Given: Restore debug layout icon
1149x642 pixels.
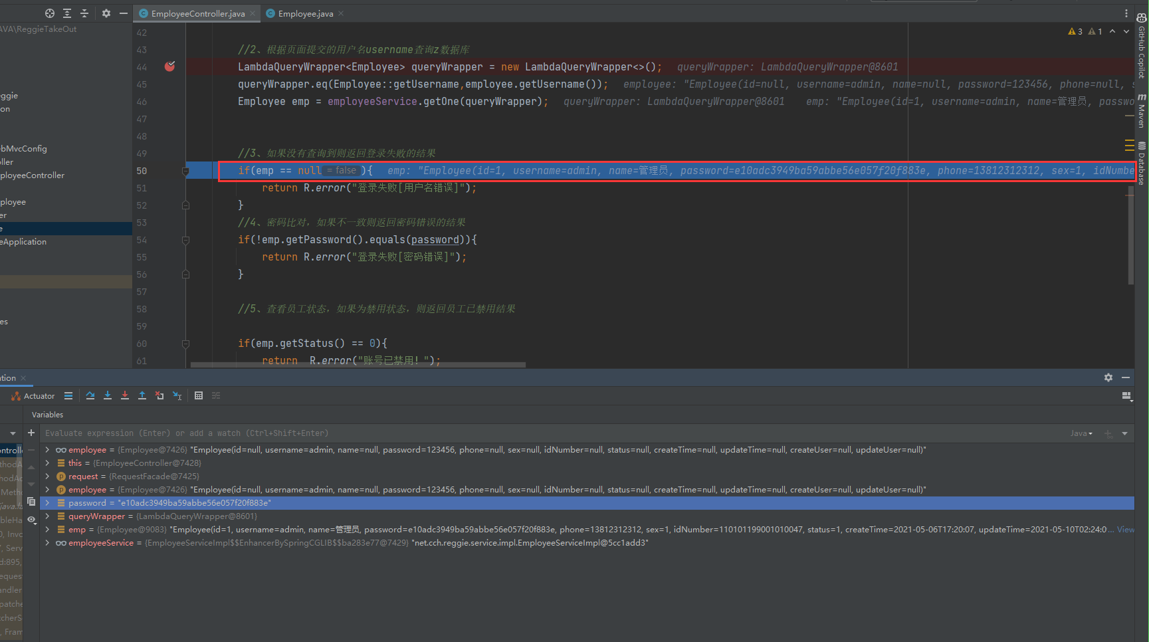Looking at the screenshot, I should pos(1126,395).
